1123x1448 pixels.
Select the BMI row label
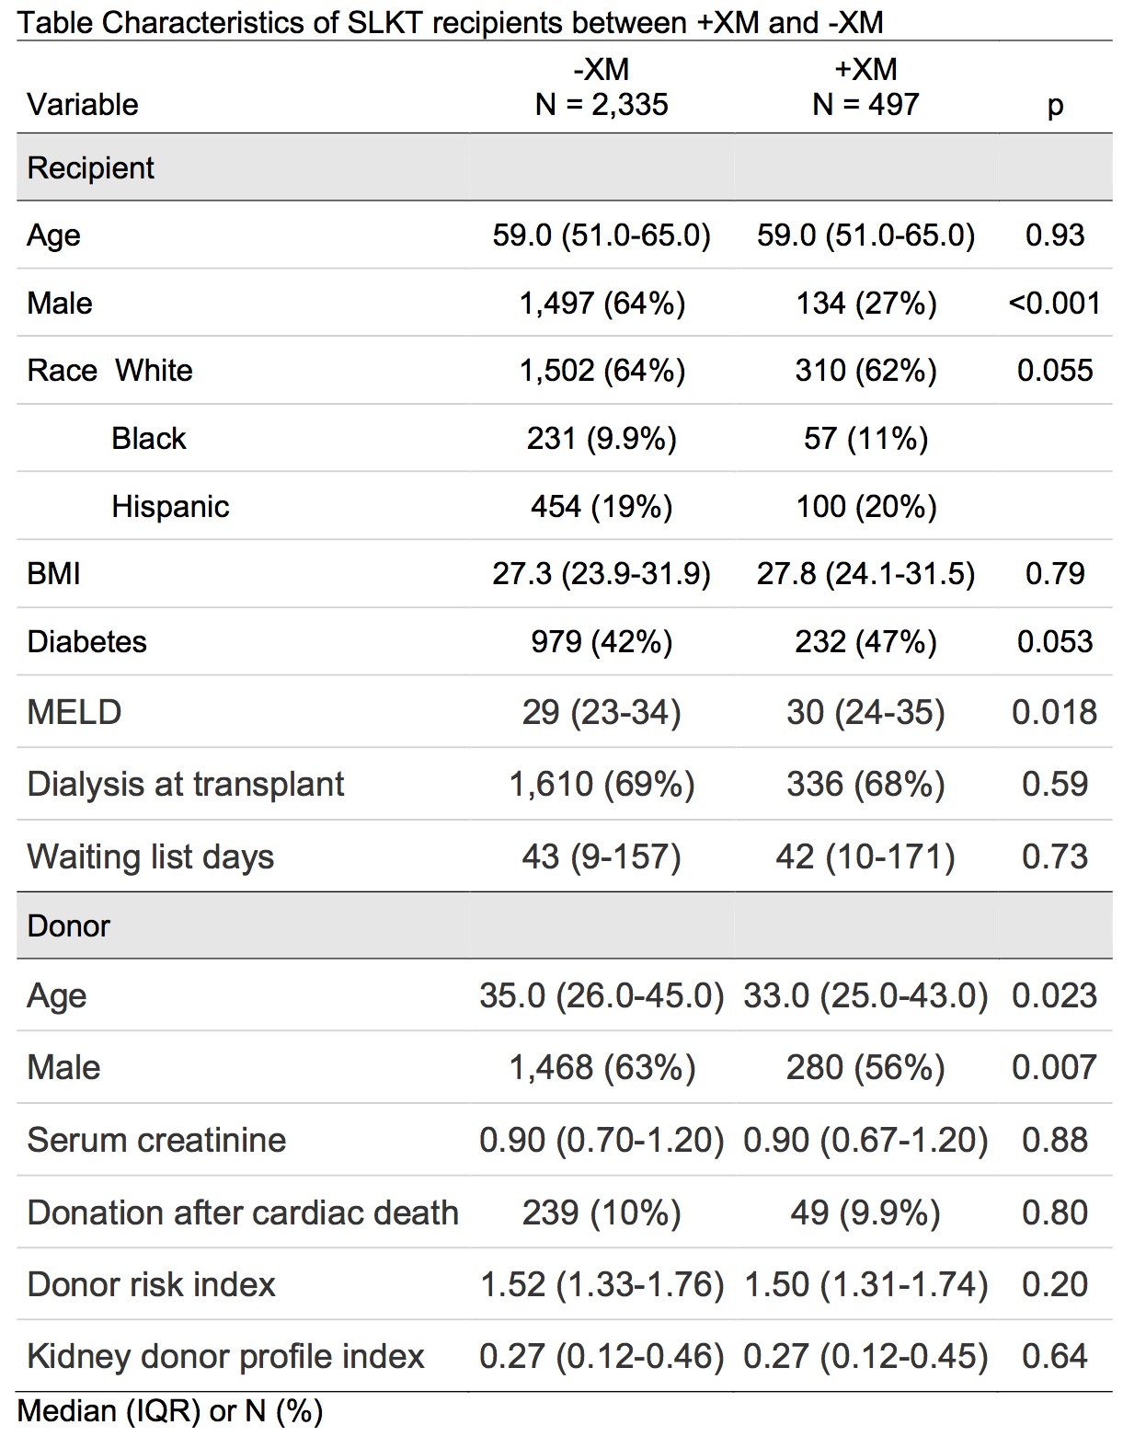(x=54, y=573)
